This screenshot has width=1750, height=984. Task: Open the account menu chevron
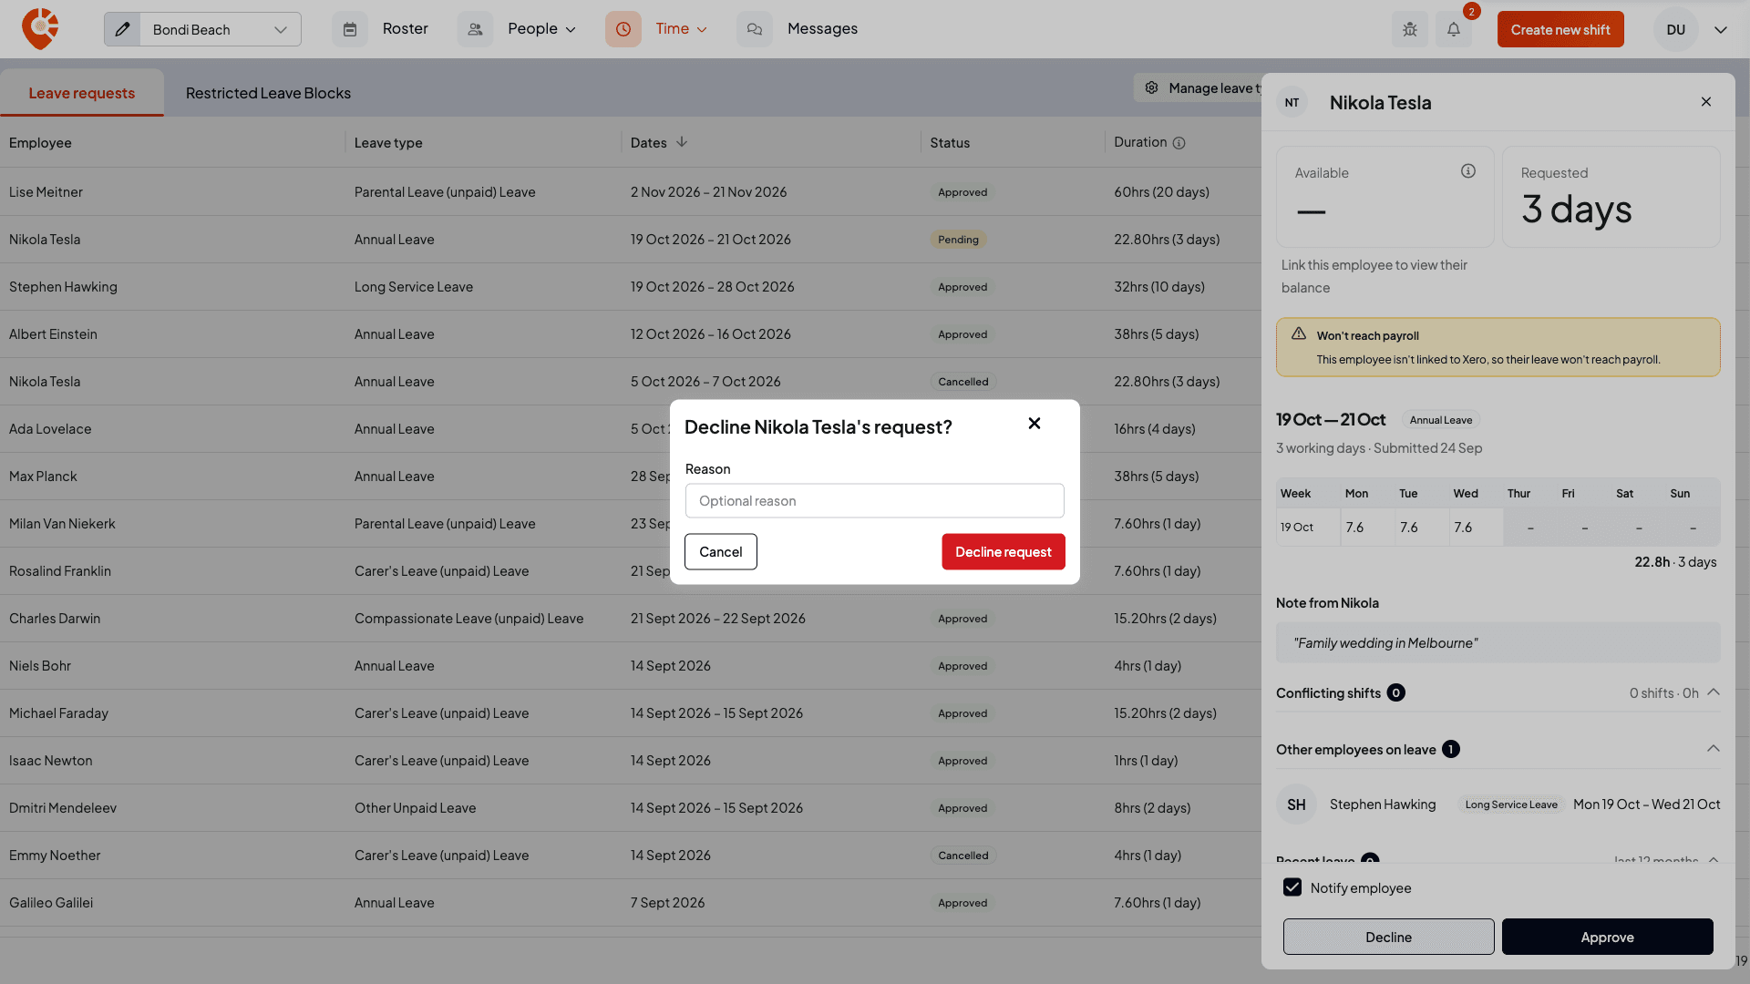point(1721,30)
